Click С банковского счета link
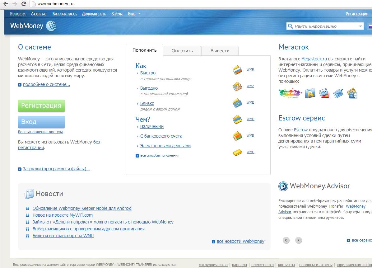The width and height of the screenshot is (372, 268). pyautogui.click(x=161, y=136)
